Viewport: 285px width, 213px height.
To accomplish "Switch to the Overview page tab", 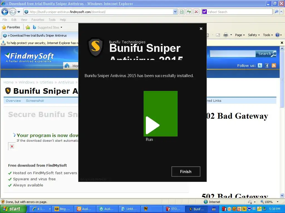I will [x=13, y=101].
